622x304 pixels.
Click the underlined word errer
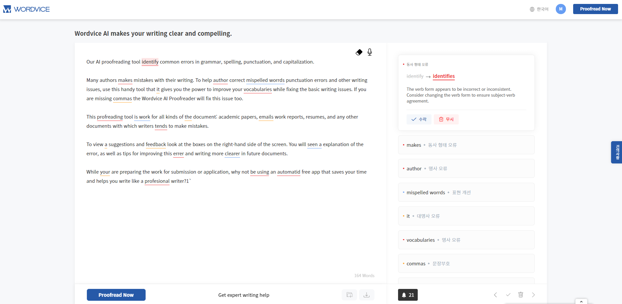178,154
